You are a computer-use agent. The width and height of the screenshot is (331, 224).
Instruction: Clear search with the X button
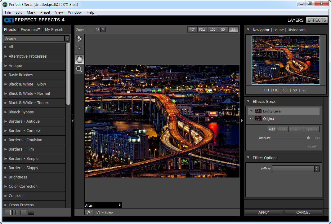[67, 39]
